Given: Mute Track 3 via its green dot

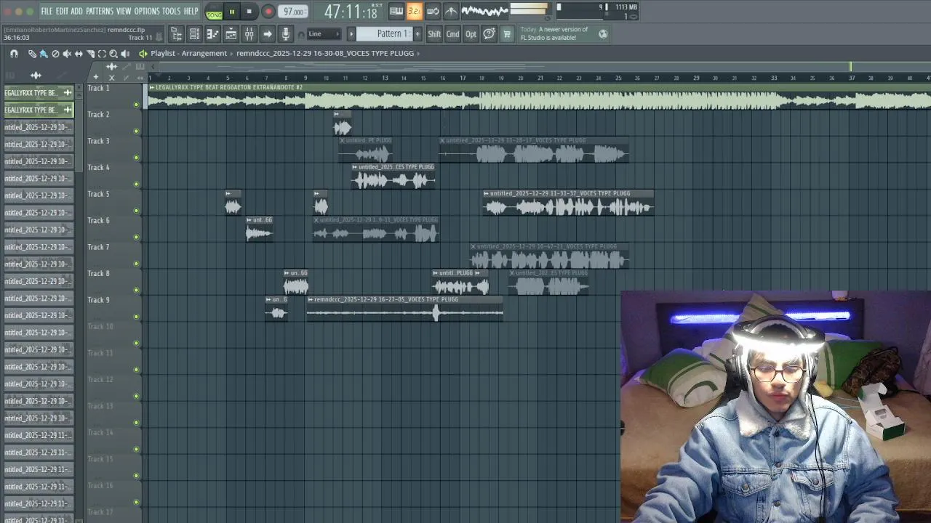Looking at the screenshot, I should (136, 158).
